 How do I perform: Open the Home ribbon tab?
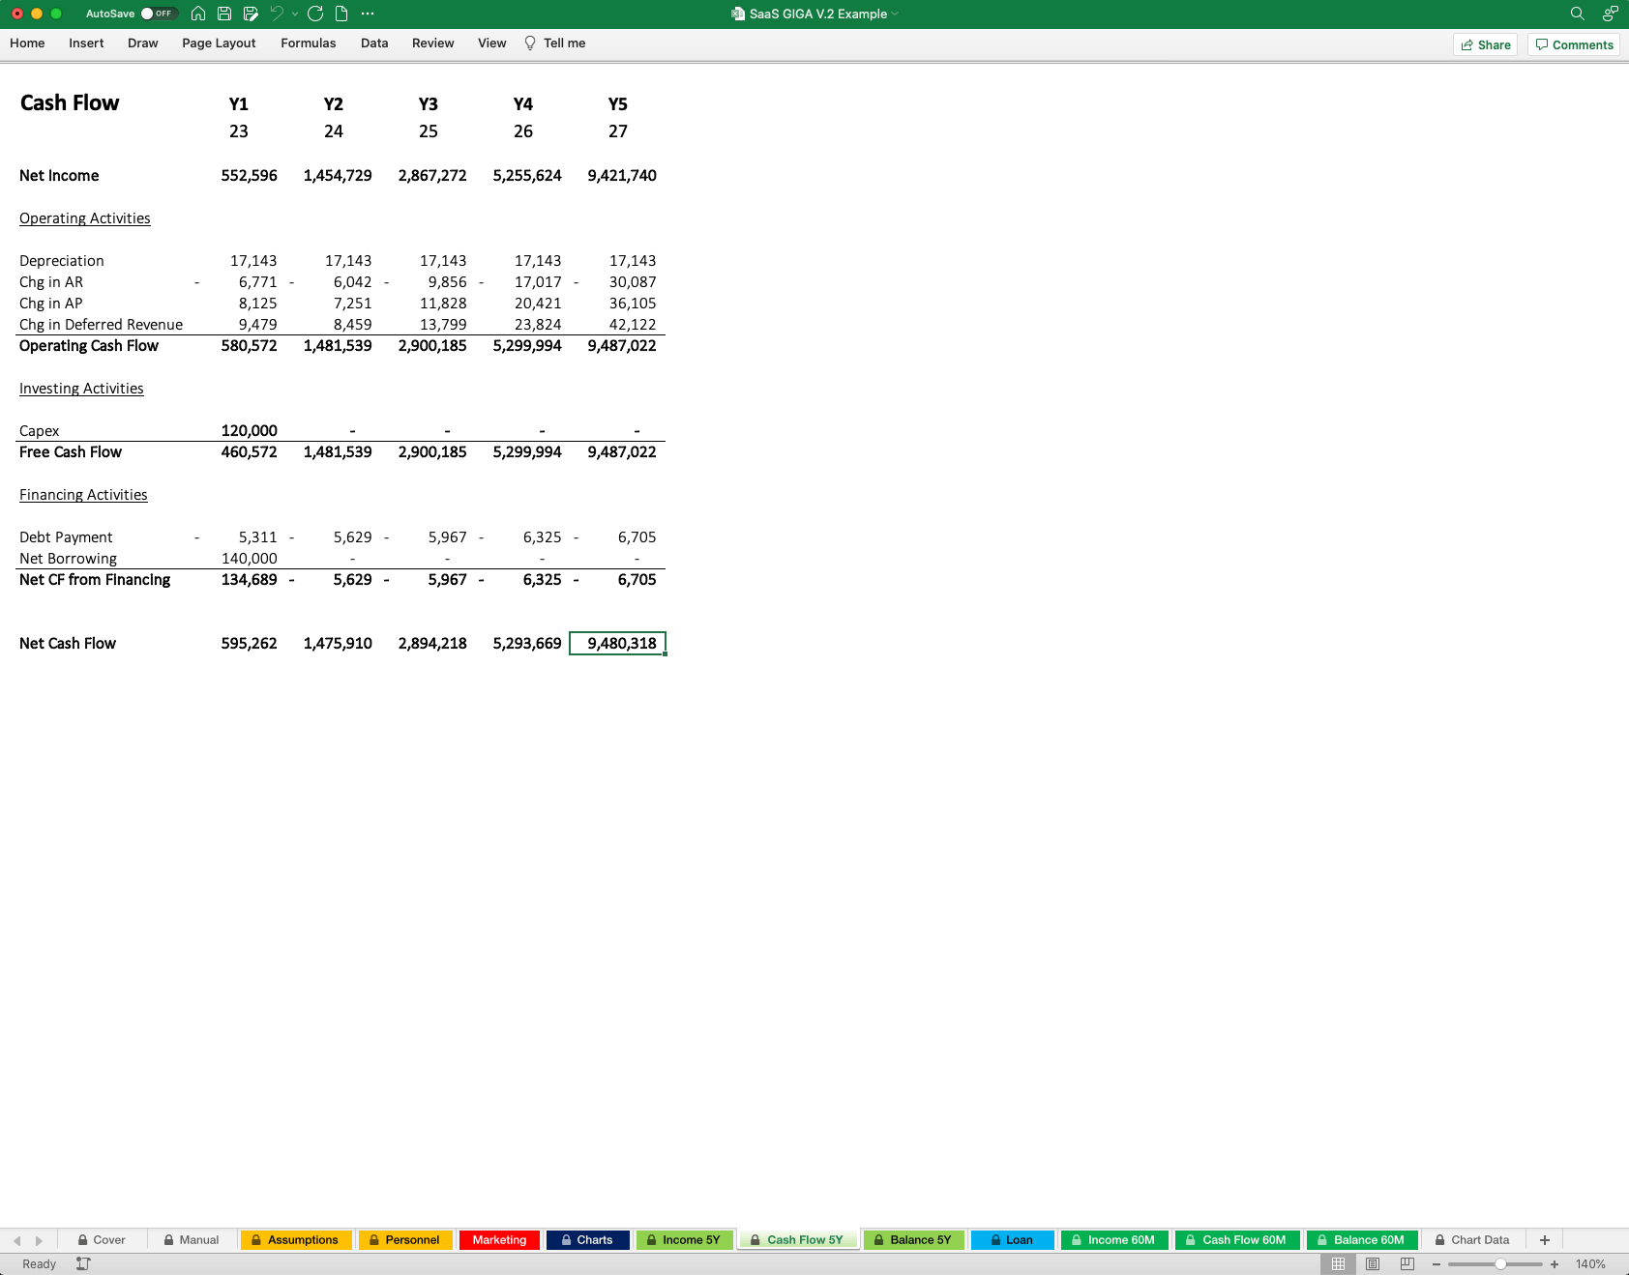coord(27,43)
